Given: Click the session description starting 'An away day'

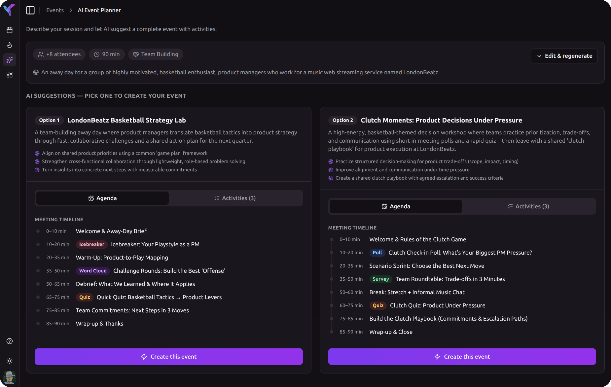Looking at the screenshot, I should click(x=240, y=72).
